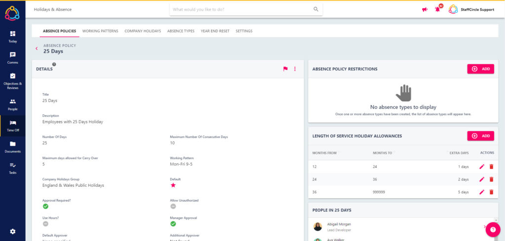The image size is (505, 241).
Task: Sort by Months From column
Action: (325, 153)
